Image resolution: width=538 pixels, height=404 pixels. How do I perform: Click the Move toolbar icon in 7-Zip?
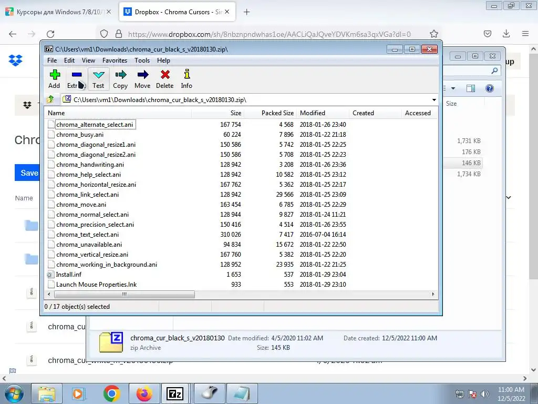pos(142,79)
